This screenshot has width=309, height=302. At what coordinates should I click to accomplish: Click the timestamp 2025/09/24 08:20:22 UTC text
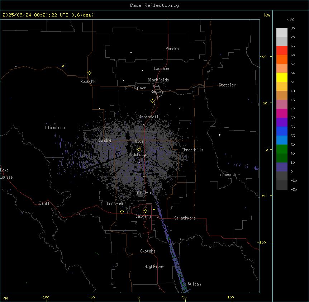pyautogui.click(x=36, y=15)
